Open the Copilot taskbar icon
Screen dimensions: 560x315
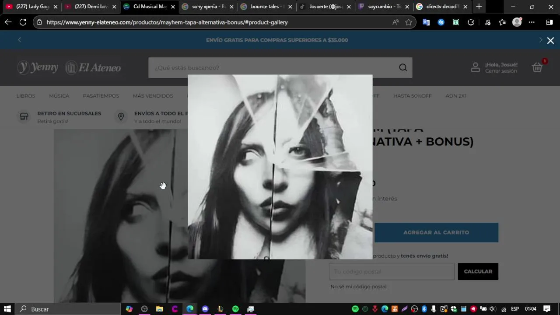tap(129, 309)
